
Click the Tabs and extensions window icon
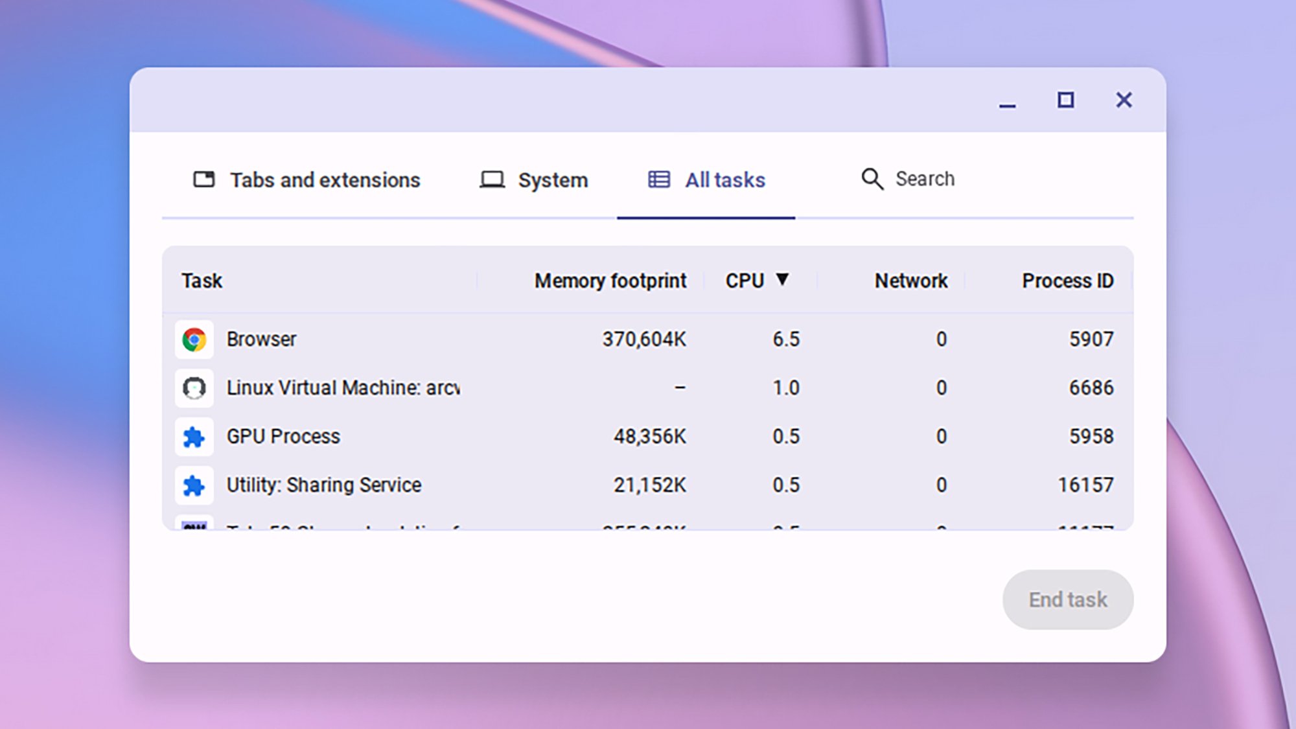204,179
